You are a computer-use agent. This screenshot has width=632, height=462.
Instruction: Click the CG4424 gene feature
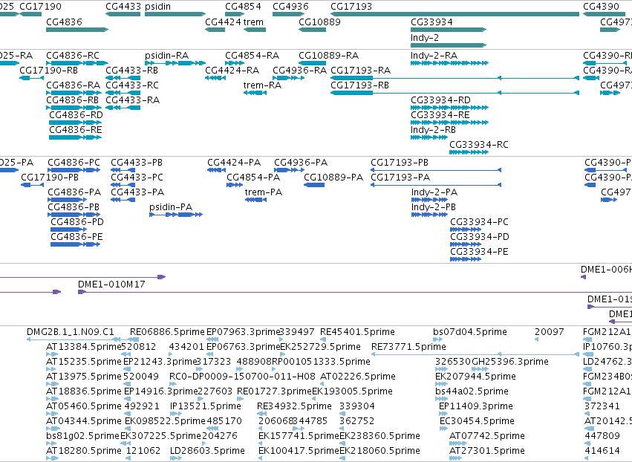click(215, 30)
